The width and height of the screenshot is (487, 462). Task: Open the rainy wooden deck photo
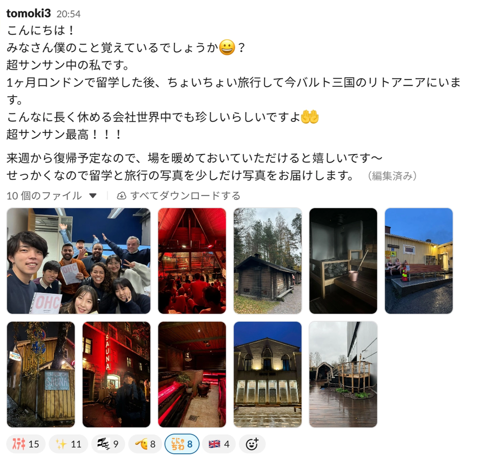pyautogui.click(x=343, y=374)
